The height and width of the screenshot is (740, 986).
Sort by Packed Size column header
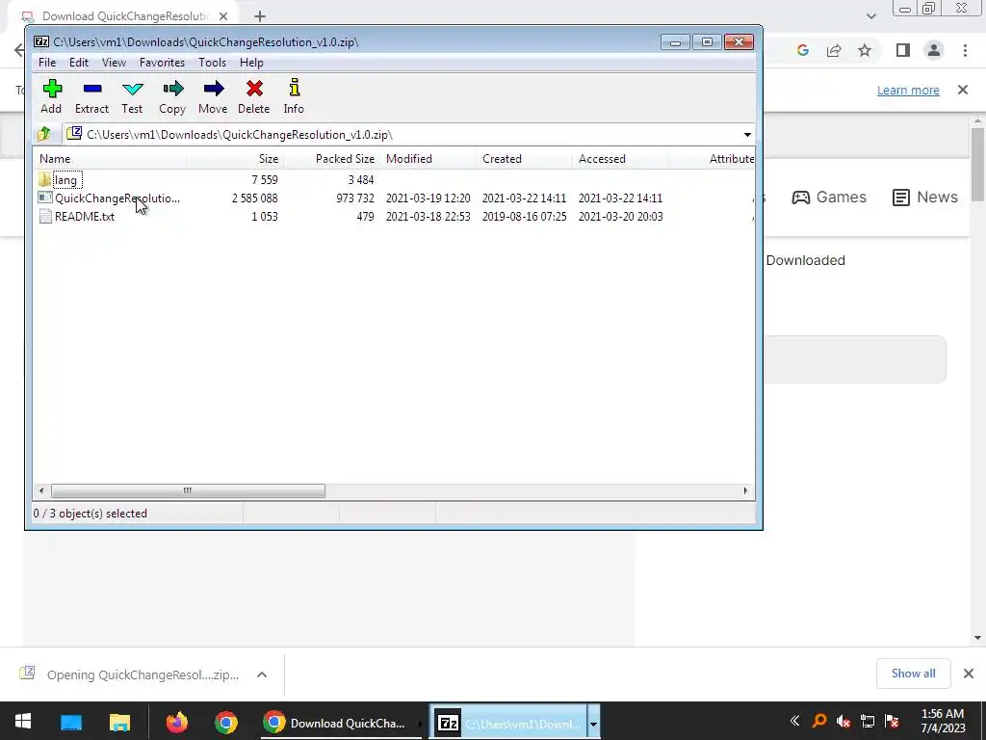pyautogui.click(x=331, y=159)
